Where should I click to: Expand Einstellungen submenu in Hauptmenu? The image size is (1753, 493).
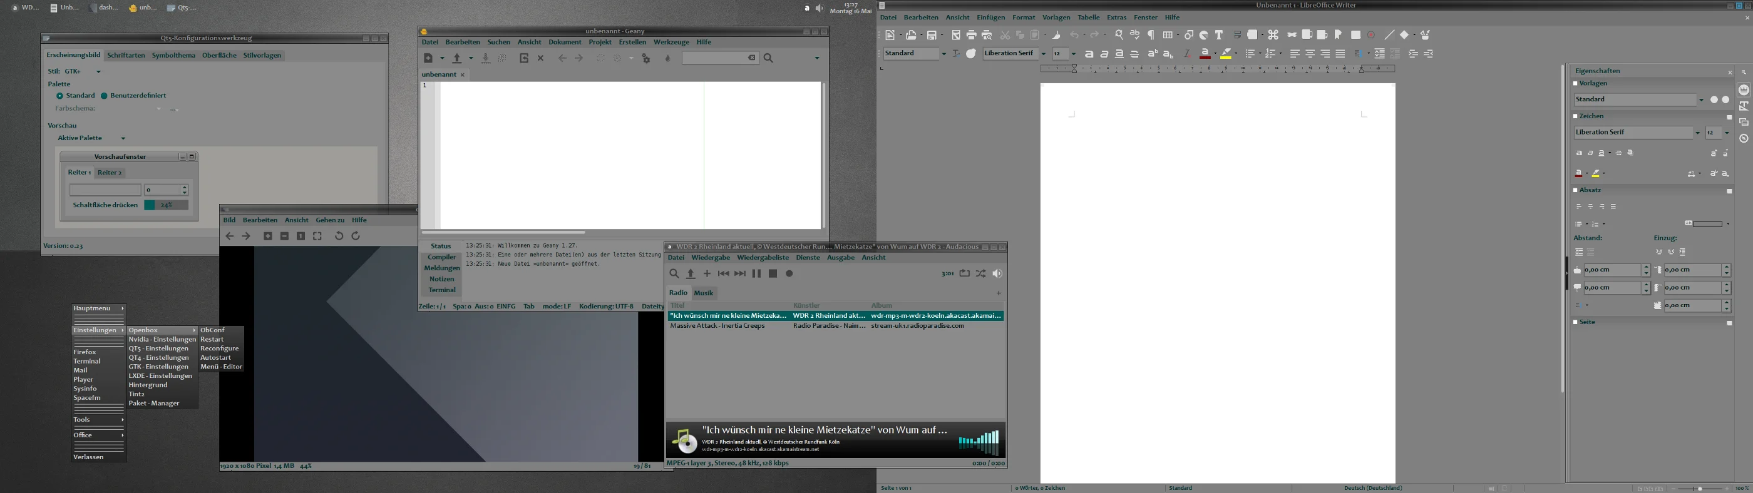(99, 330)
